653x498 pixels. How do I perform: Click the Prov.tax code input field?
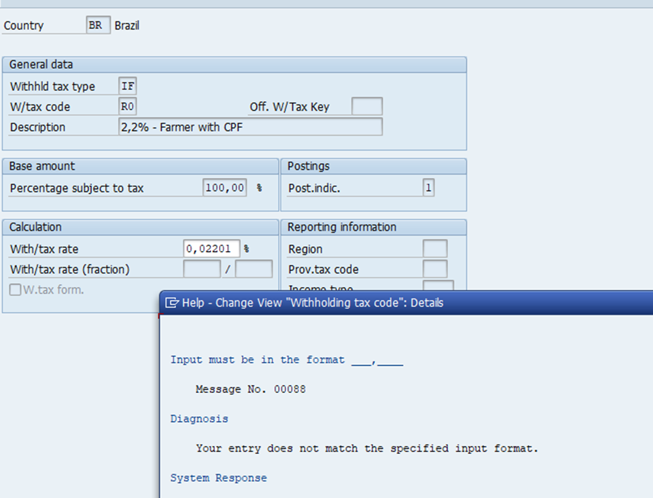pyautogui.click(x=435, y=269)
